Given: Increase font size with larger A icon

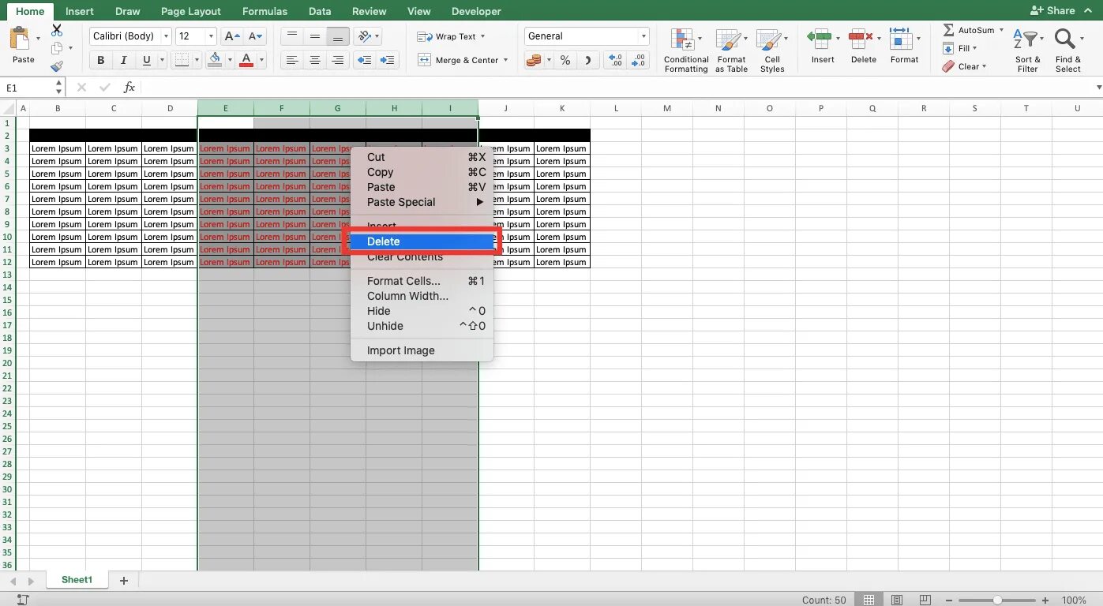Looking at the screenshot, I should click(231, 36).
